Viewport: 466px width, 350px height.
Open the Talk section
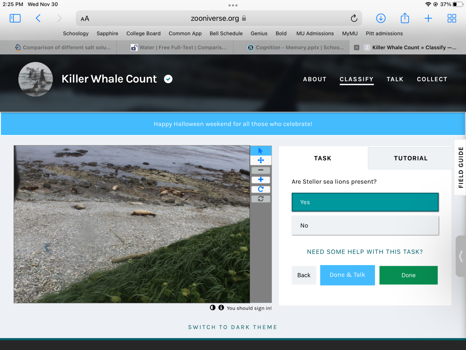(395, 79)
